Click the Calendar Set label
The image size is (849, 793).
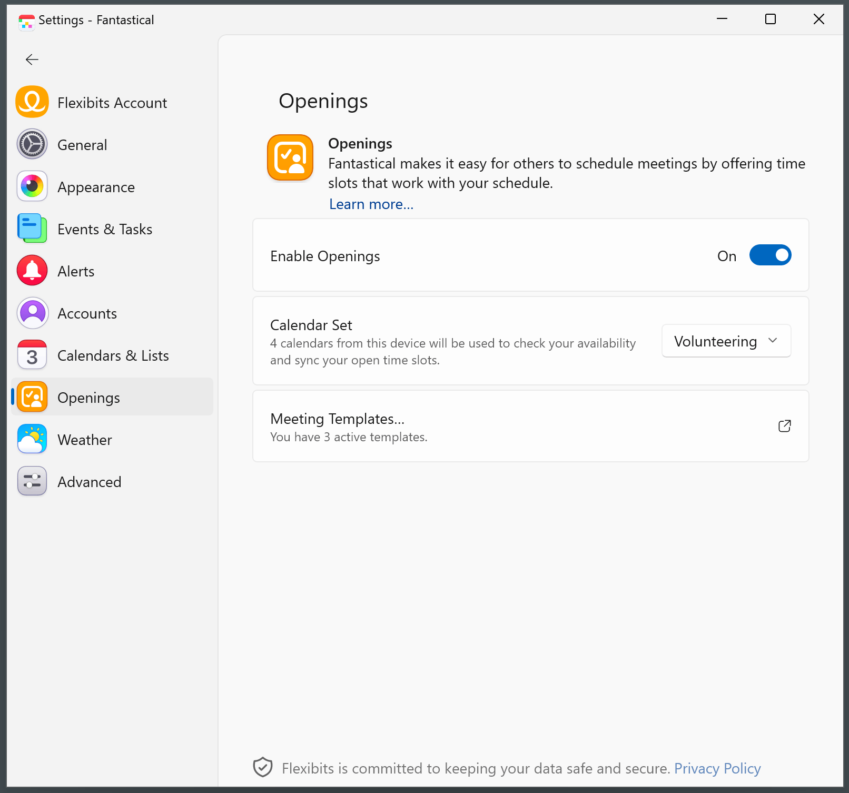[x=311, y=325]
